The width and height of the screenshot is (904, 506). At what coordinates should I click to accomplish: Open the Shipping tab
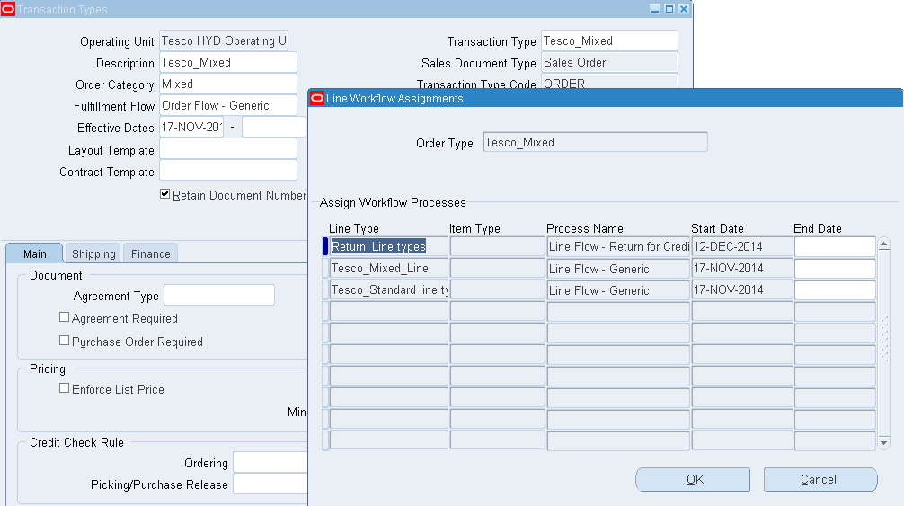(93, 253)
